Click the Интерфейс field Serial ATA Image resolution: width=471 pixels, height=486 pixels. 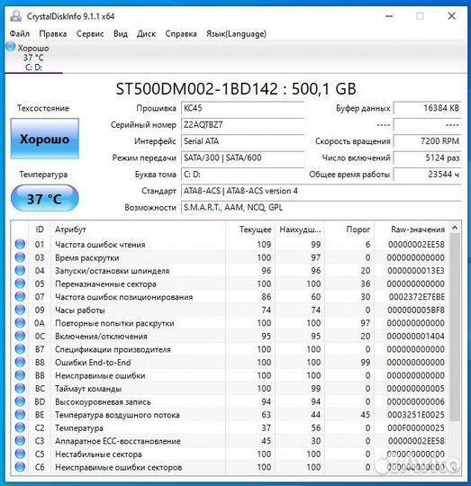(x=242, y=141)
